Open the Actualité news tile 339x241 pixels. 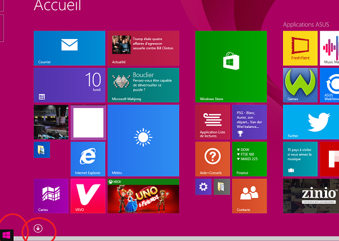[143, 48]
